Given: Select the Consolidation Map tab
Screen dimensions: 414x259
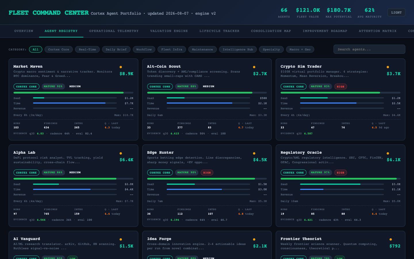Looking at the screenshot, I should [271, 31].
